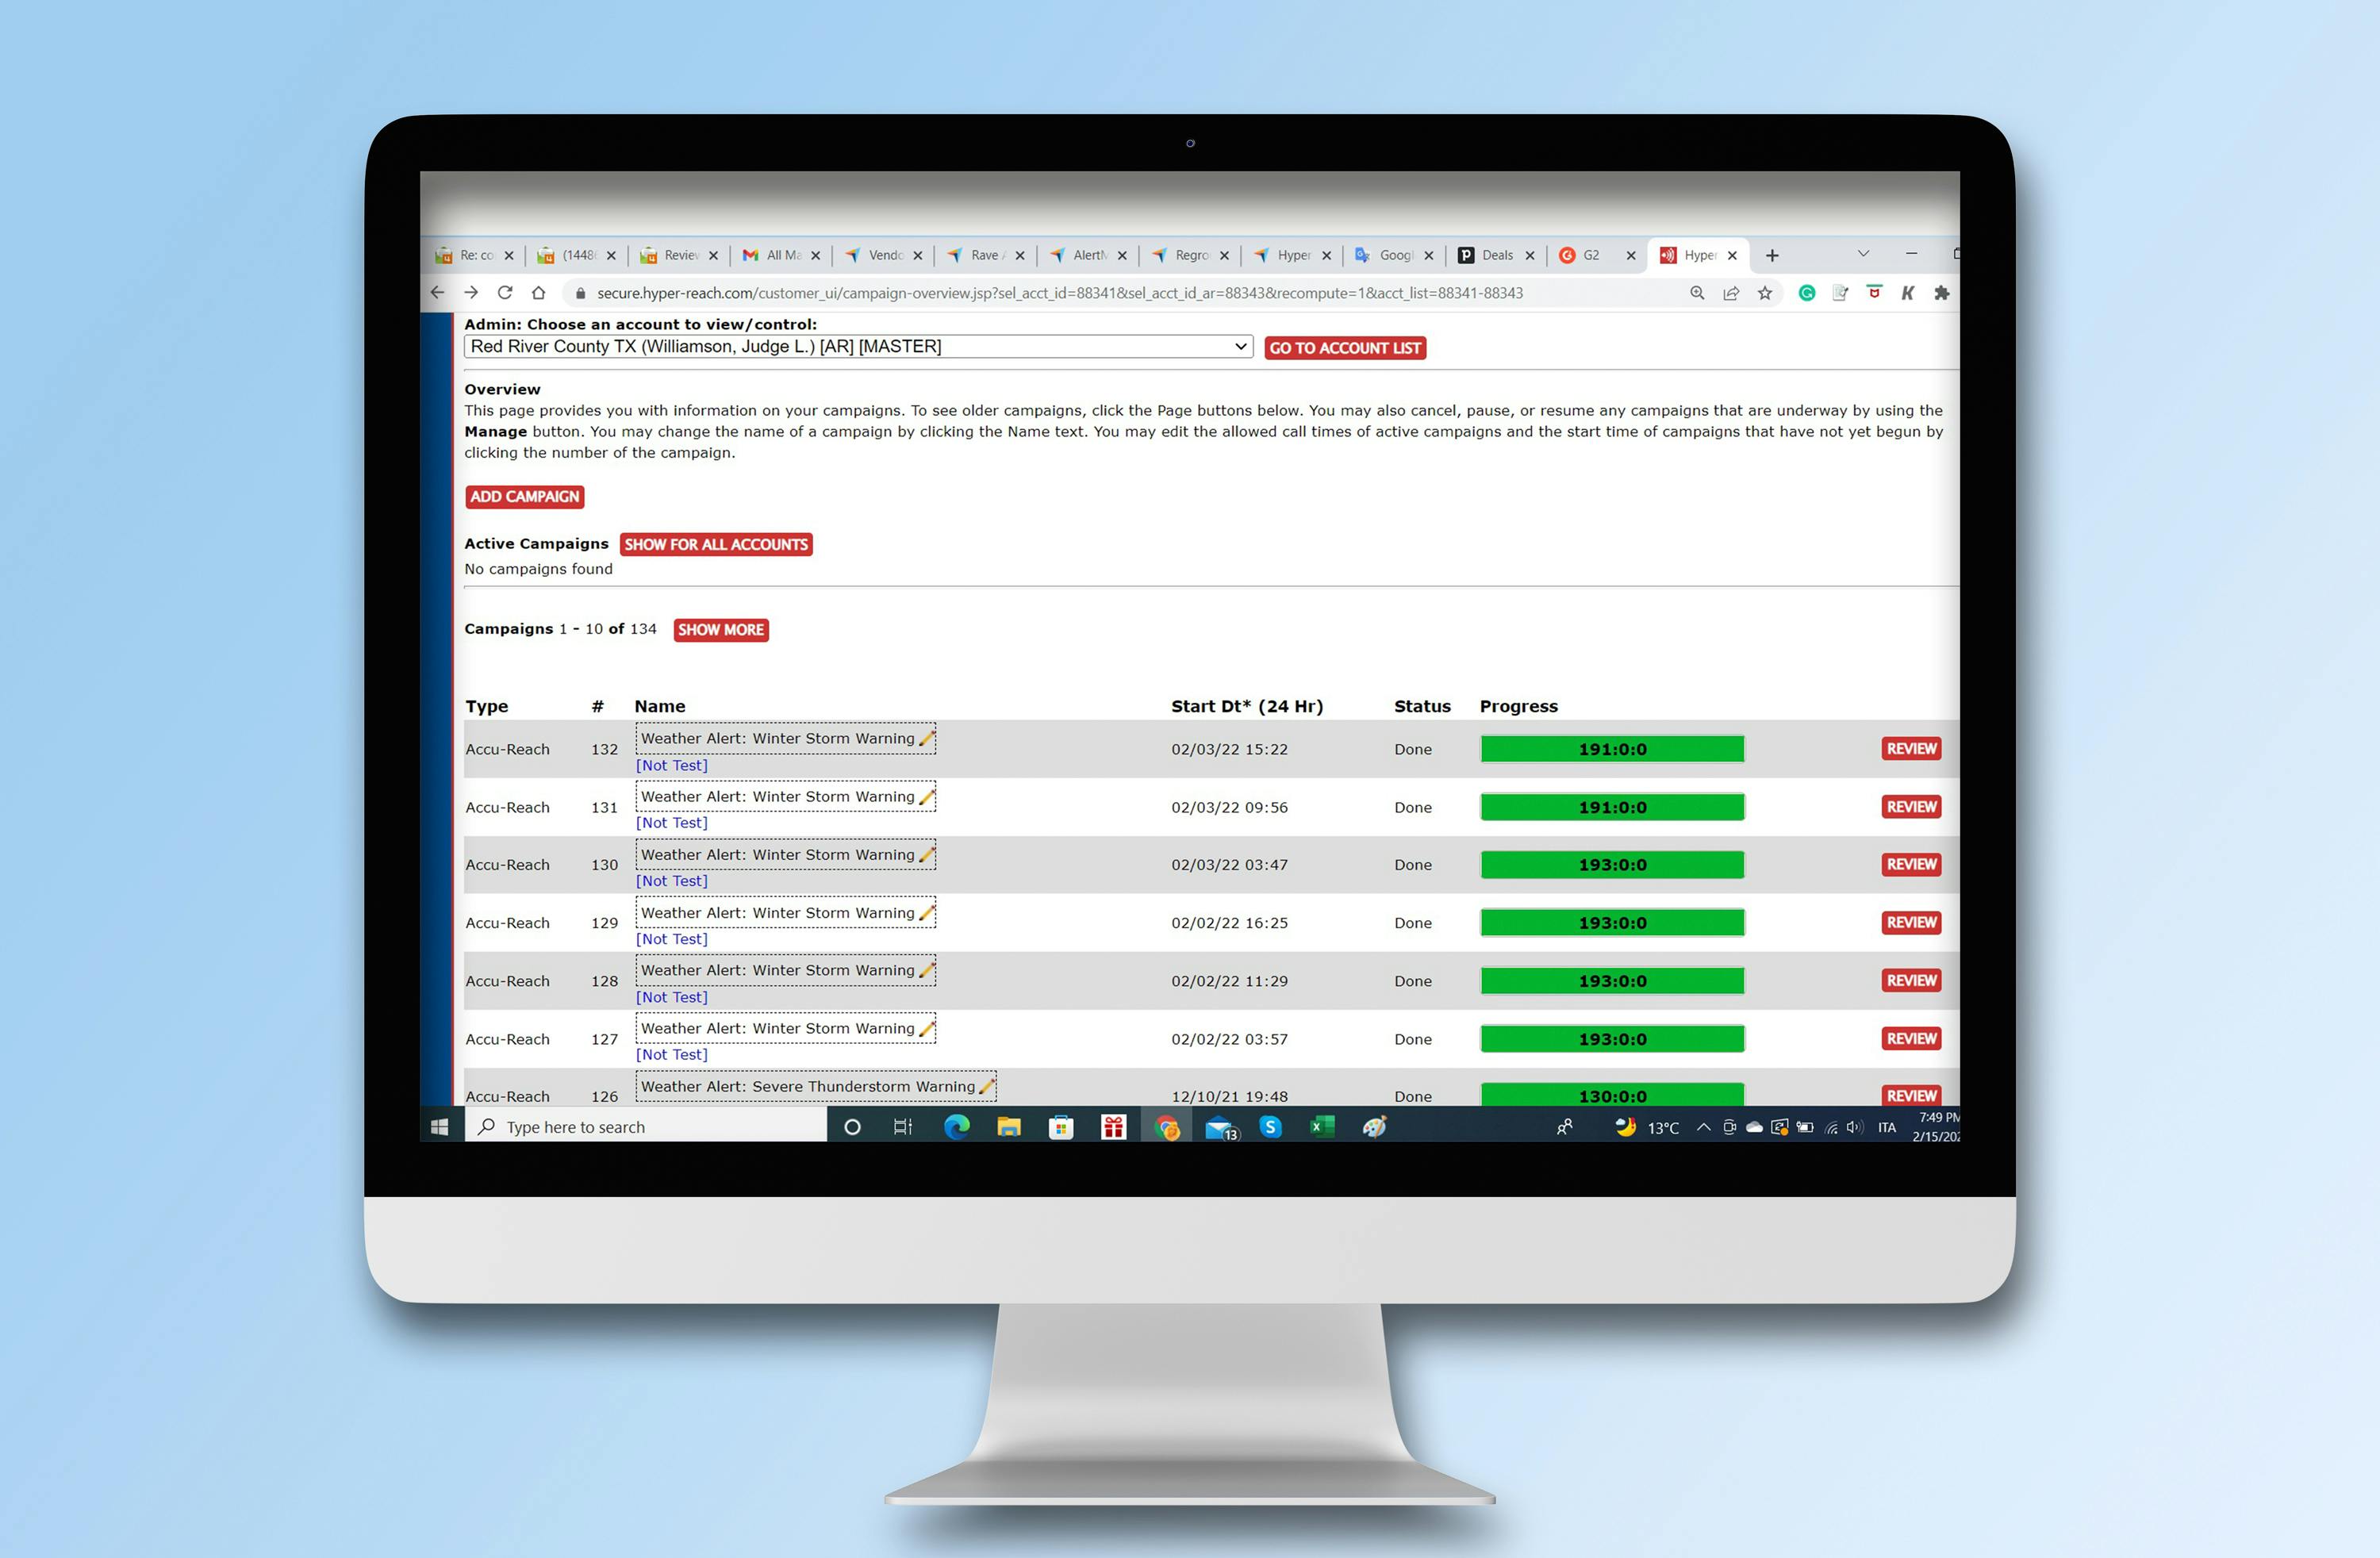This screenshot has width=2380, height=1558.
Task: Open Excel from the Windows taskbar
Action: coord(1322,1127)
